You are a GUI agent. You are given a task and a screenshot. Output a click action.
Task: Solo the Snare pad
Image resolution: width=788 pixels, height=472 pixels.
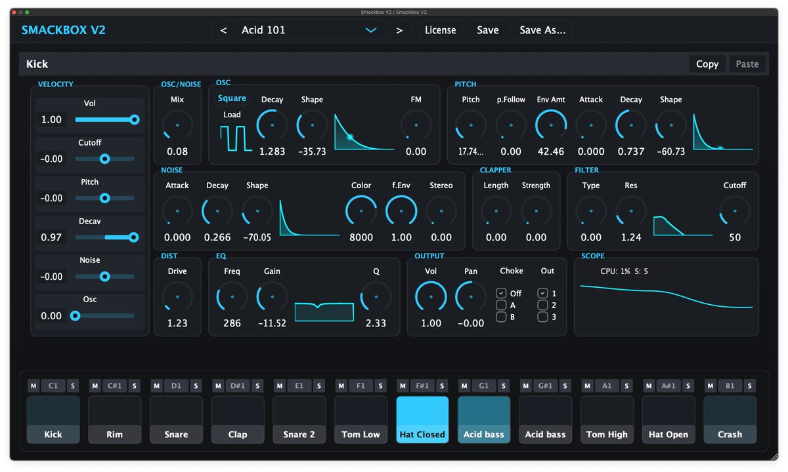[x=196, y=386]
